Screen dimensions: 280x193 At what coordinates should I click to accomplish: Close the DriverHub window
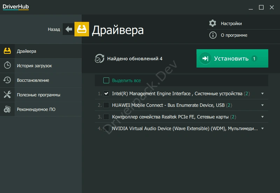point(272,7)
